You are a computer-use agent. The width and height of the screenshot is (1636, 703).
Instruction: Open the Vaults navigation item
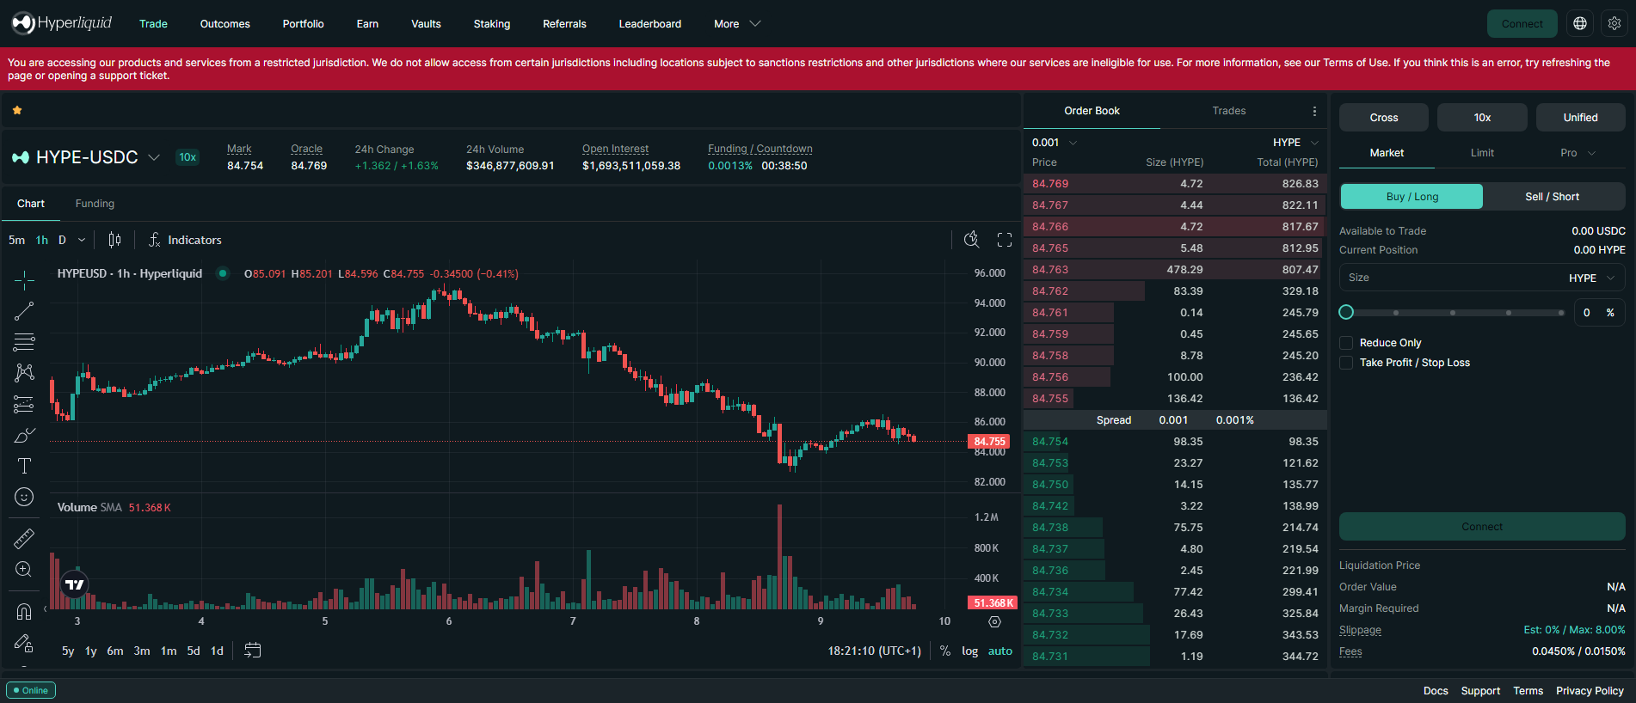click(426, 24)
